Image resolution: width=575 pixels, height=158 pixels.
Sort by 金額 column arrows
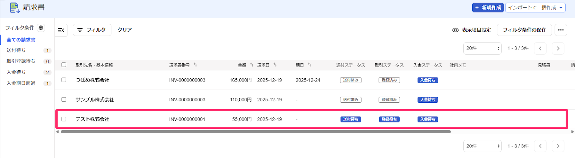252,65
